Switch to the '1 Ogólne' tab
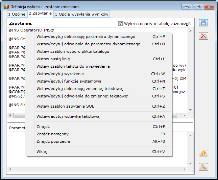This screenshot has height=180, width=218. [17, 14]
